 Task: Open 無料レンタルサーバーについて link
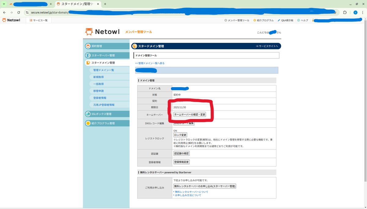[191, 192]
